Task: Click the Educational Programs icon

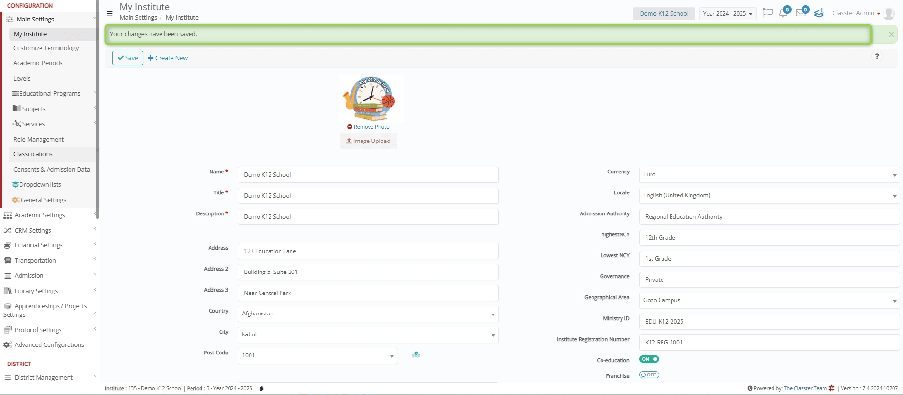Action: [15, 93]
